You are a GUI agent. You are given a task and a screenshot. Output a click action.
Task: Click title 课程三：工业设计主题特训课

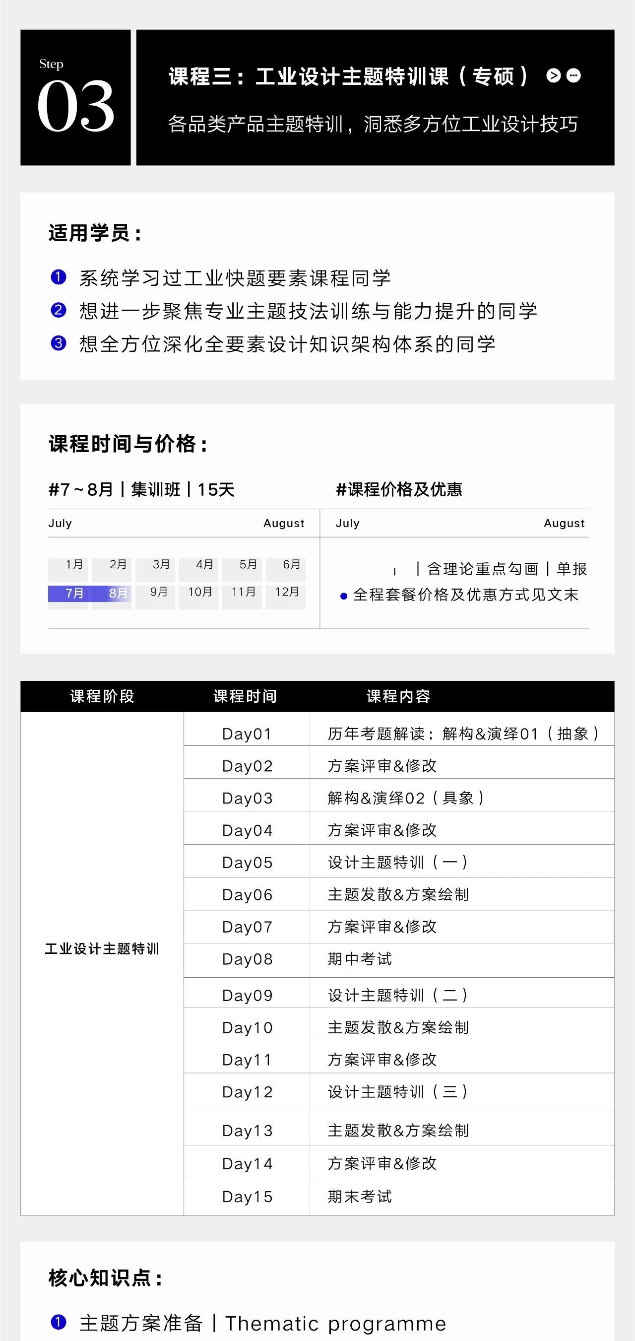pos(348,76)
